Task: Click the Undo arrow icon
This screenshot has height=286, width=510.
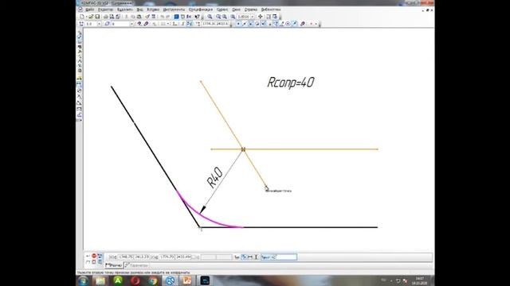Action: (162, 17)
